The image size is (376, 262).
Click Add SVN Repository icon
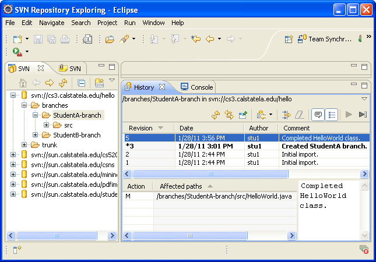click(x=100, y=83)
